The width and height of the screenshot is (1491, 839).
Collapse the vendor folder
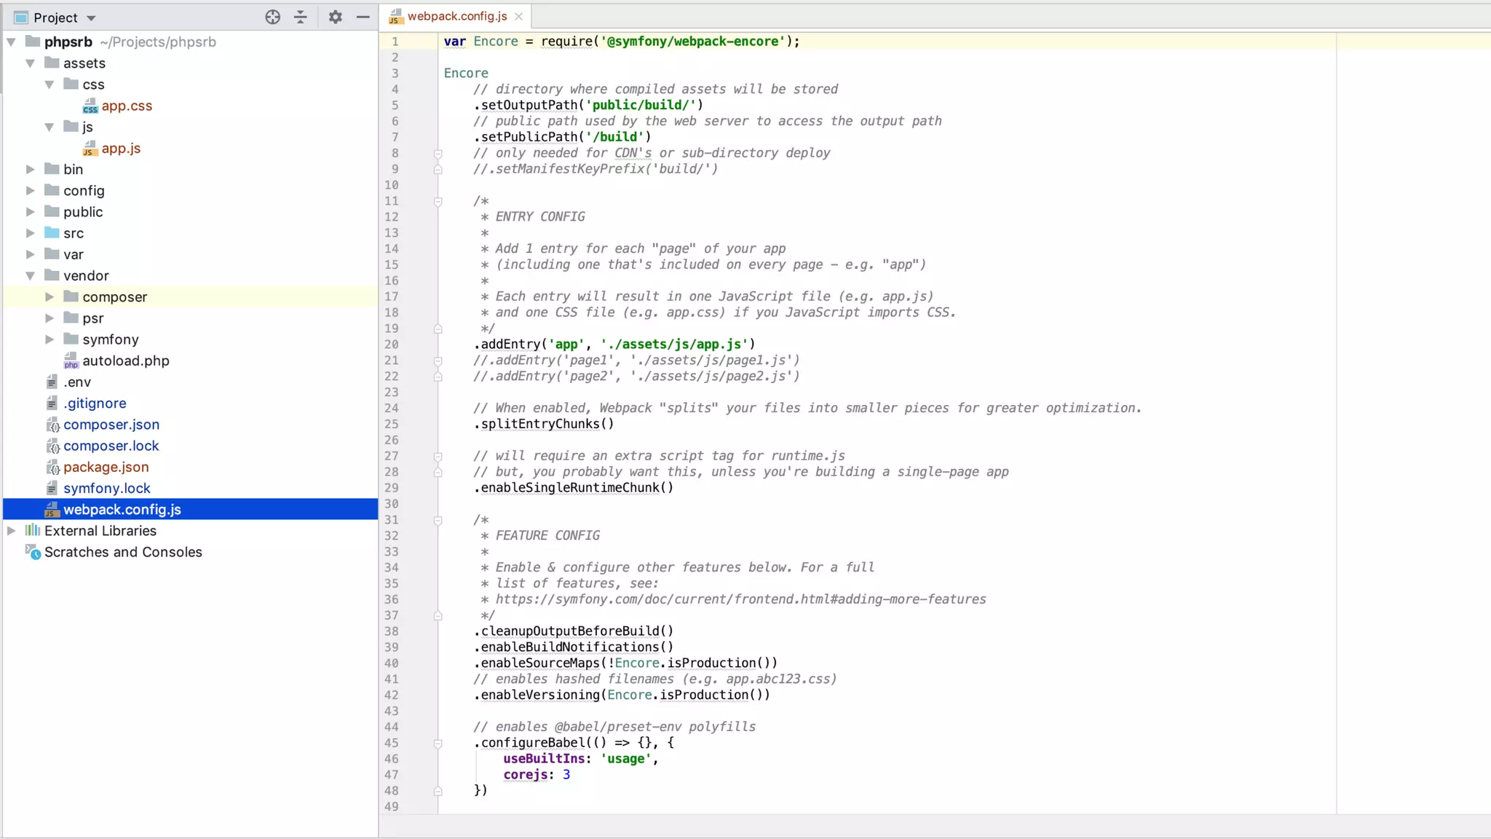[x=31, y=276]
